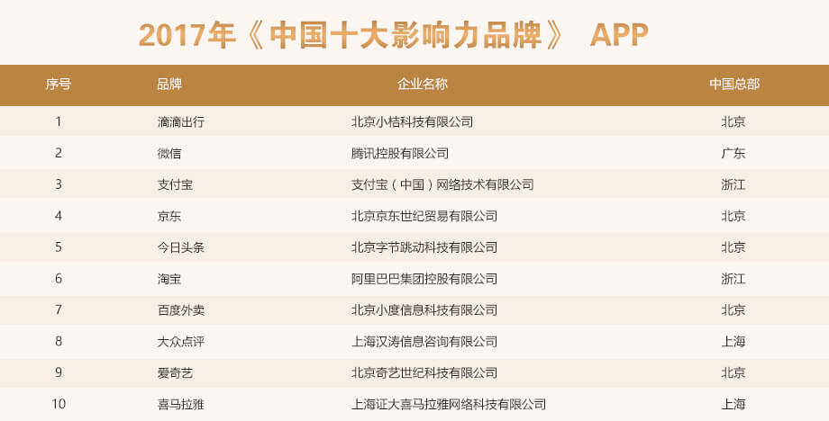Screen dimensions: 829x421
Task: Click rank number 1 beside 滴滴出行
Action: click(59, 121)
